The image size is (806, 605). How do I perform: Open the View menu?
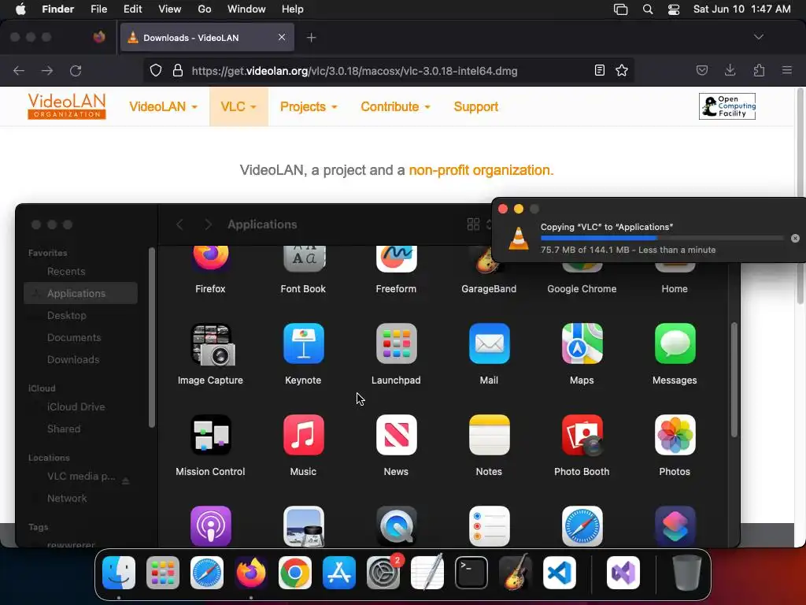pyautogui.click(x=170, y=9)
